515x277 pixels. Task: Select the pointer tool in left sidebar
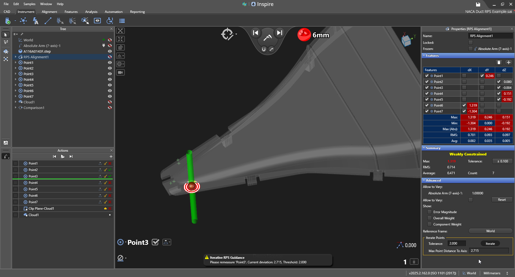[6, 35]
